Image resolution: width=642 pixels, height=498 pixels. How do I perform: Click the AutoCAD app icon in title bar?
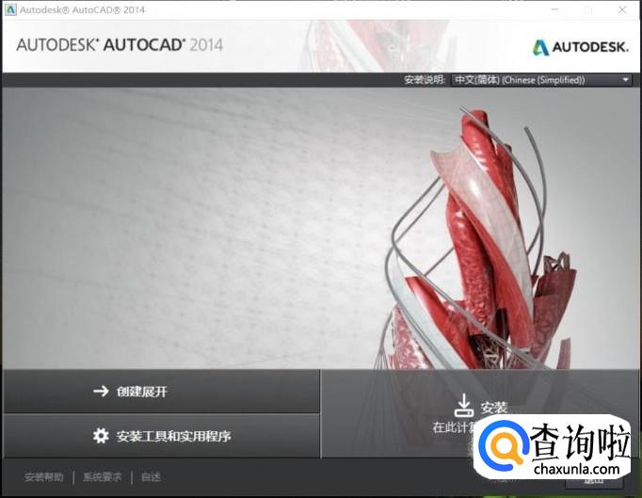(10, 9)
